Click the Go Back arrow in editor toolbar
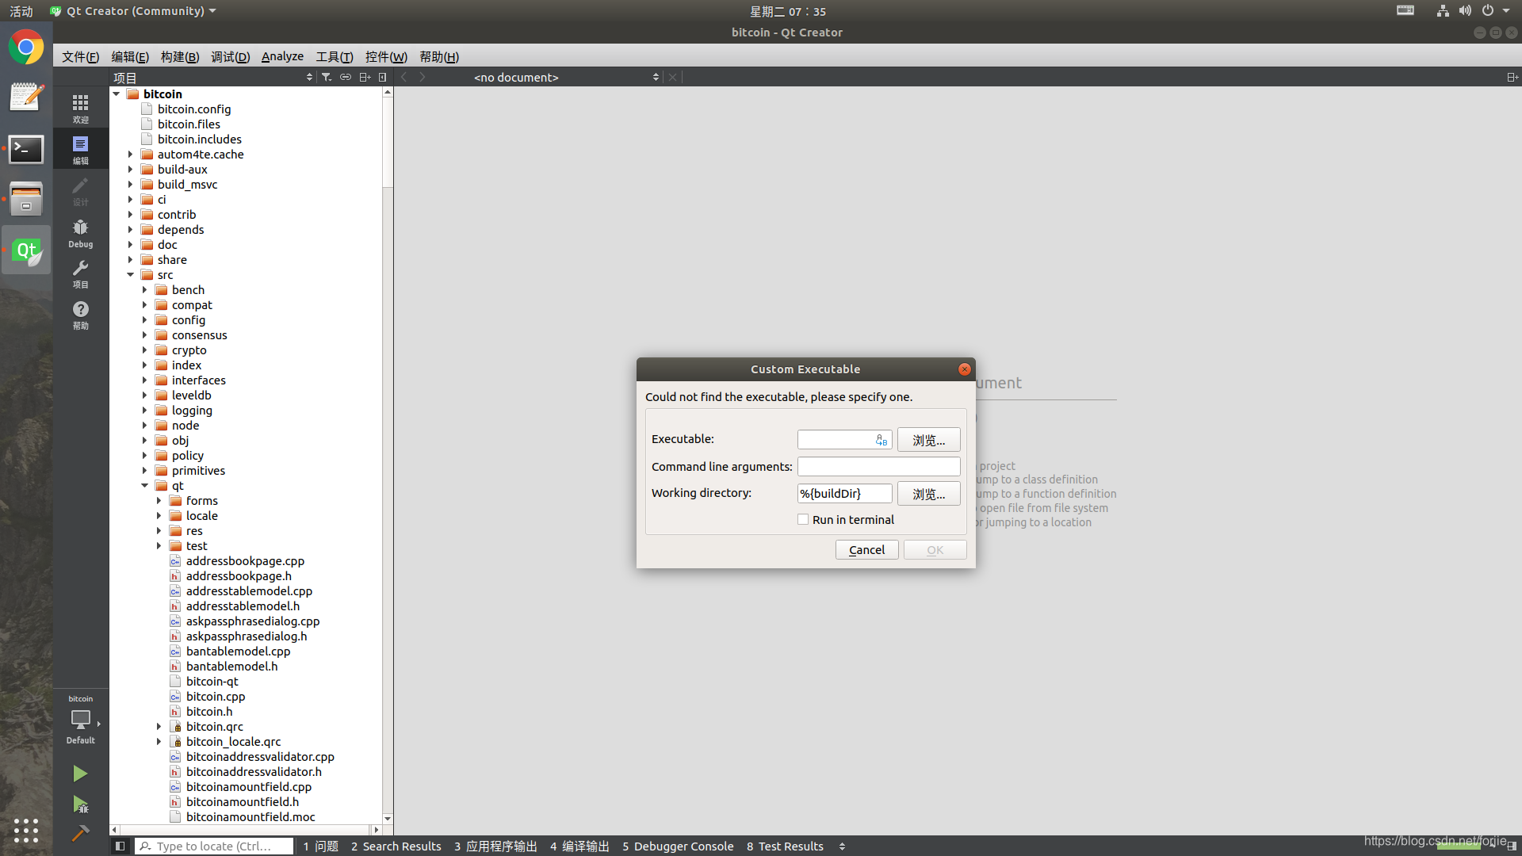This screenshot has width=1522, height=856. point(404,77)
